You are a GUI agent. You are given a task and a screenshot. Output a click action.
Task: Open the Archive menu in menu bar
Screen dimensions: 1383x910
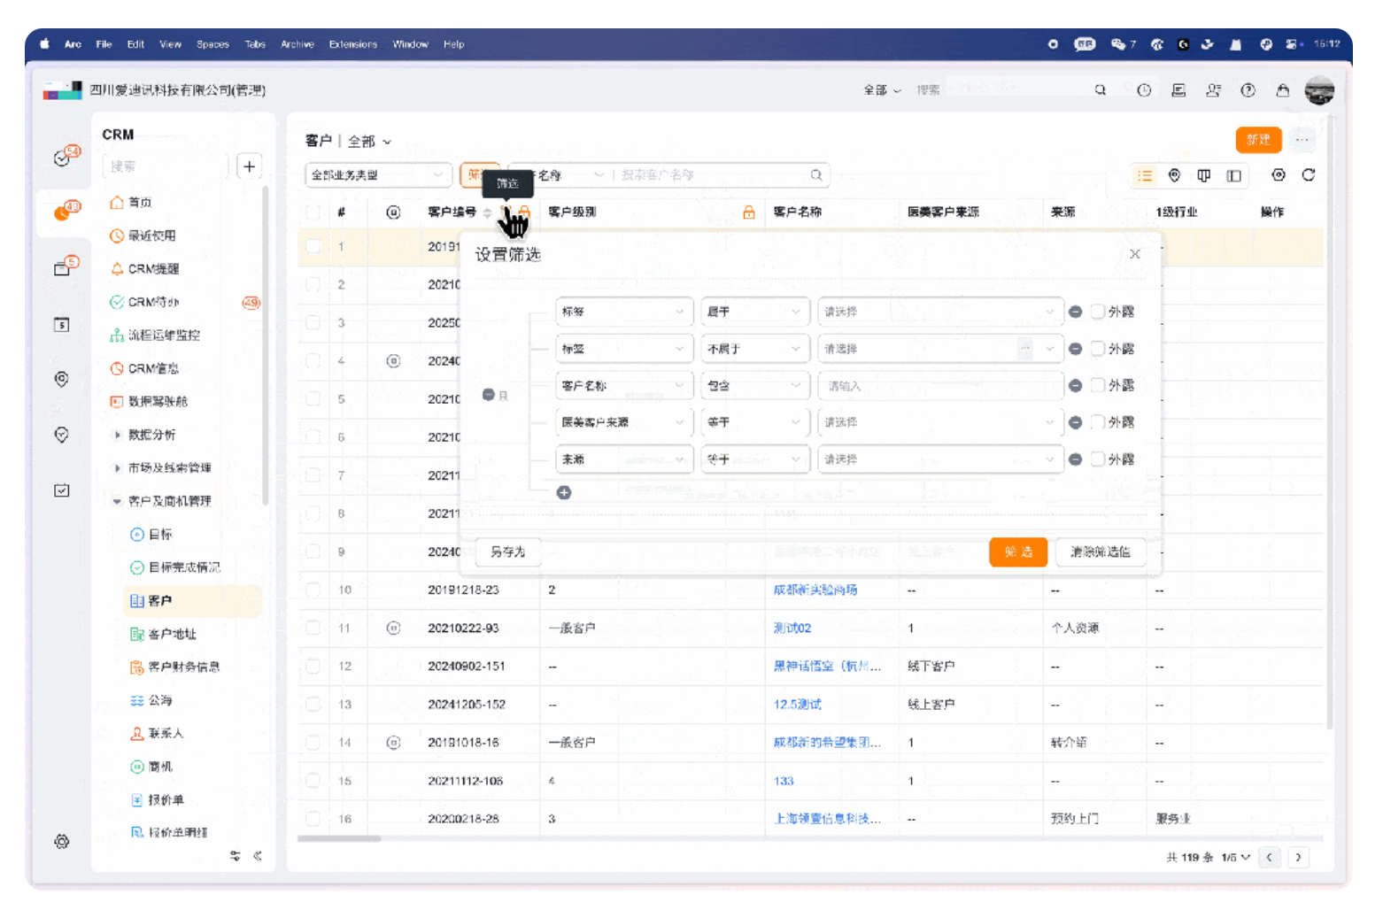pos(297,44)
